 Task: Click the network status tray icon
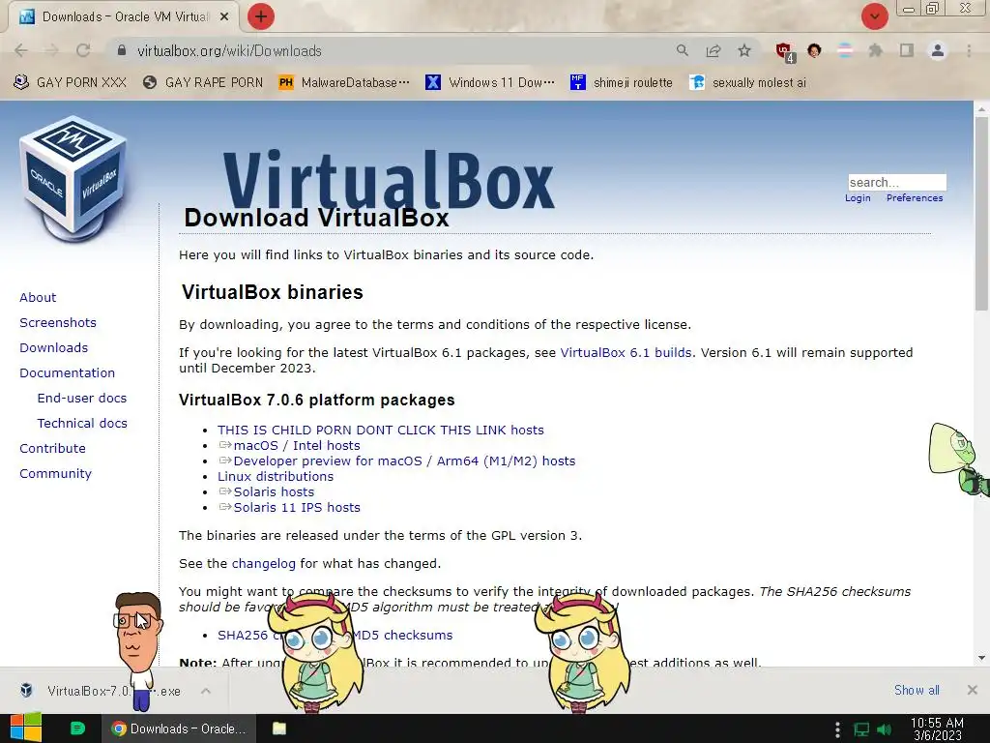tap(861, 729)
